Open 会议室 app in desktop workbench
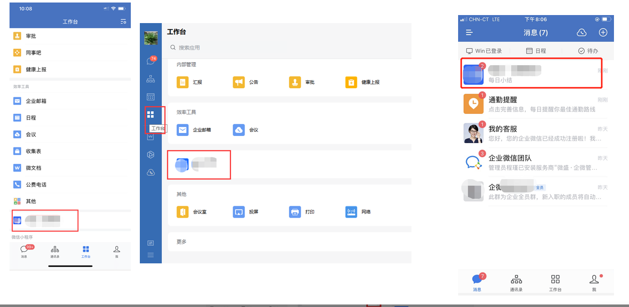 point(192,212)
